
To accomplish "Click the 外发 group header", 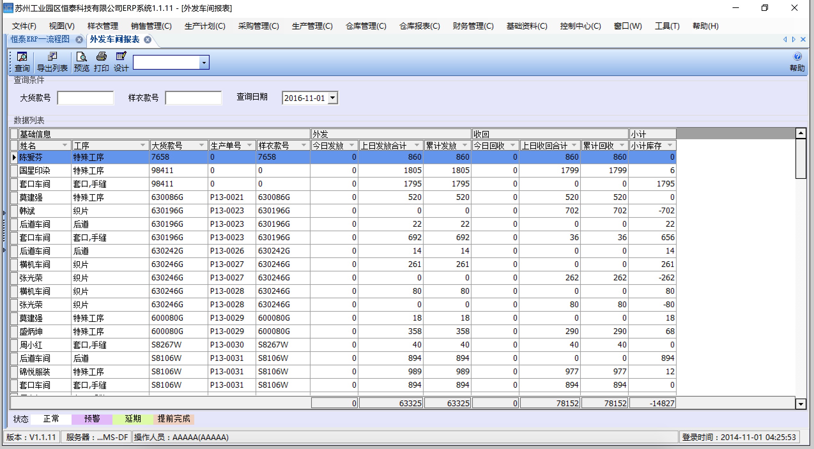I will 391,134.
